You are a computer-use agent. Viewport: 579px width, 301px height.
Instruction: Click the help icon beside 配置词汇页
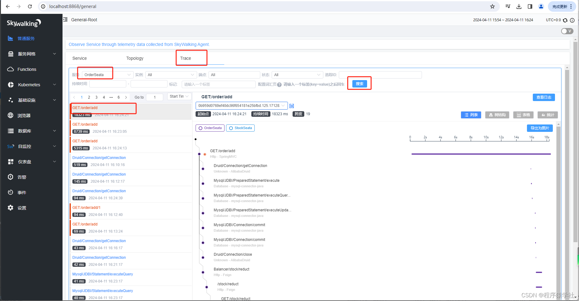point(279,85)
